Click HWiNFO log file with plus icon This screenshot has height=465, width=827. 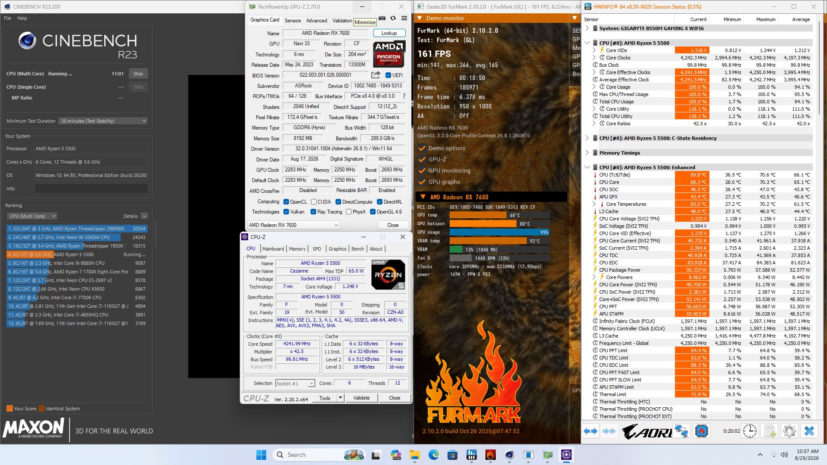tap(770, 431)
